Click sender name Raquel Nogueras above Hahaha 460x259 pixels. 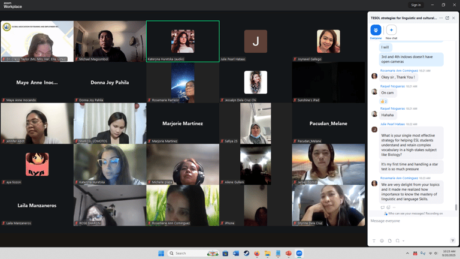pyautogui.click(x=392, y=109)
